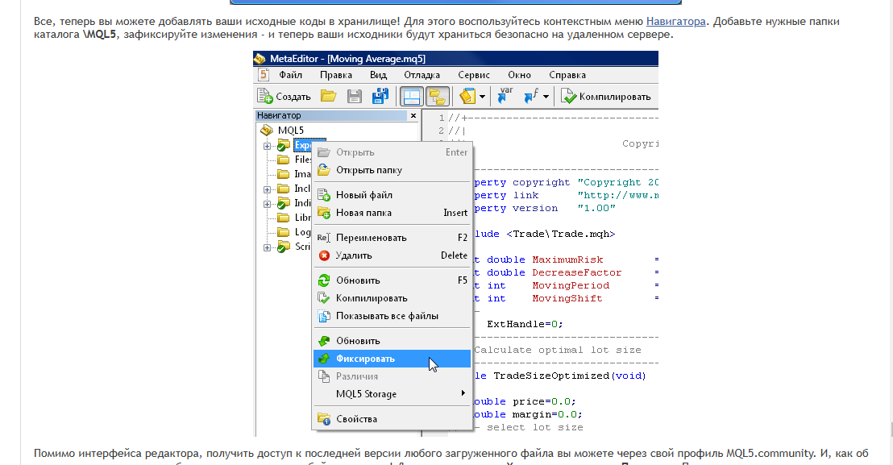The image size is (893, 465).
Task: Click the Incl folder icon in Navigator
Action: [x=283, y=189]
